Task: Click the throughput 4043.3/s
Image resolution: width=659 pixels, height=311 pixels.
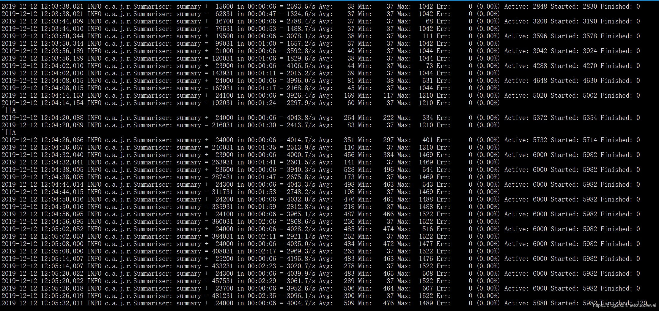Action: tap(301, 185)
